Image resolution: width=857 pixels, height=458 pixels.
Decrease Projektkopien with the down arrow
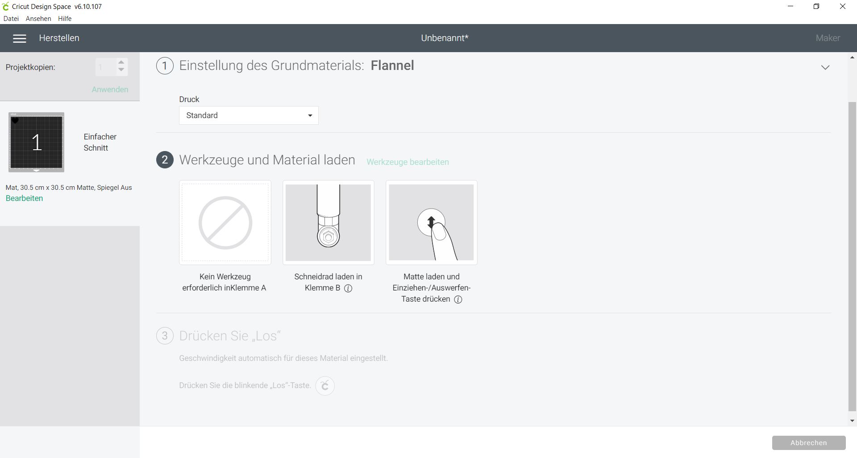click(121, 70)
